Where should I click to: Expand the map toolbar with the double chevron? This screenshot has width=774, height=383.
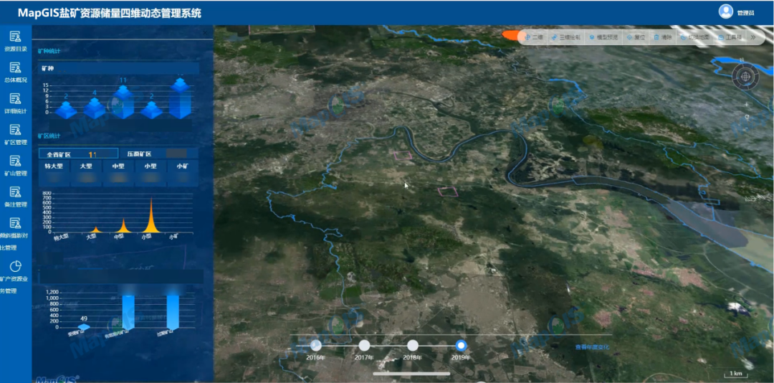coord(752,37)
